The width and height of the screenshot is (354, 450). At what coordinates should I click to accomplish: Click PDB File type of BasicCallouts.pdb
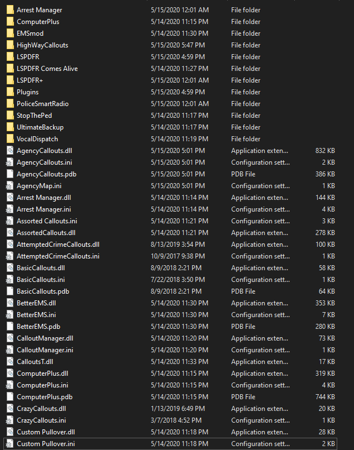pyautogui.click(x=243, y=291)
